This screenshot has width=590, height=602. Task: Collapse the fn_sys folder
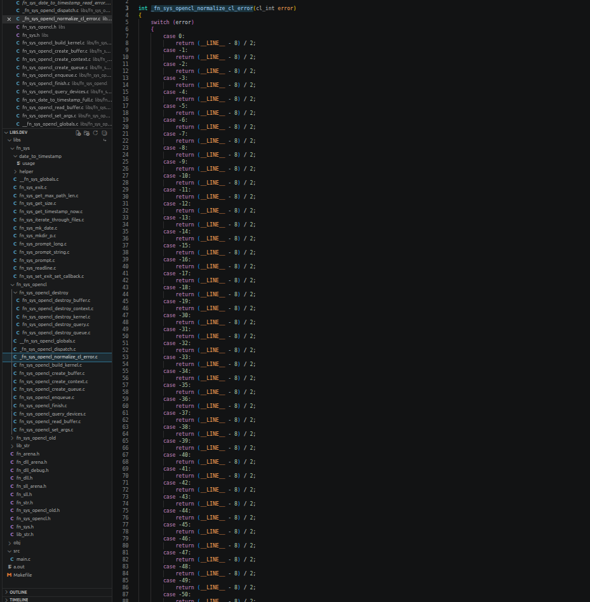pos(12,148)
